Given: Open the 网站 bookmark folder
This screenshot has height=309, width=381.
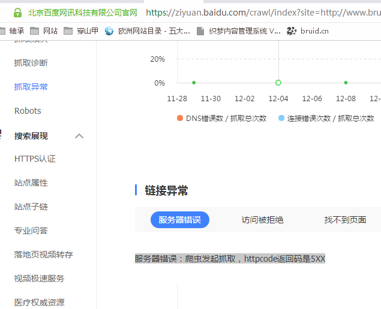Looking at the screenshot, I should tap(44, 31).
